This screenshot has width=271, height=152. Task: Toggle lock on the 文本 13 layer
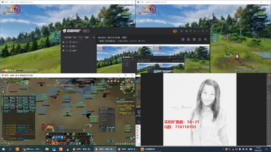(67, 42)
